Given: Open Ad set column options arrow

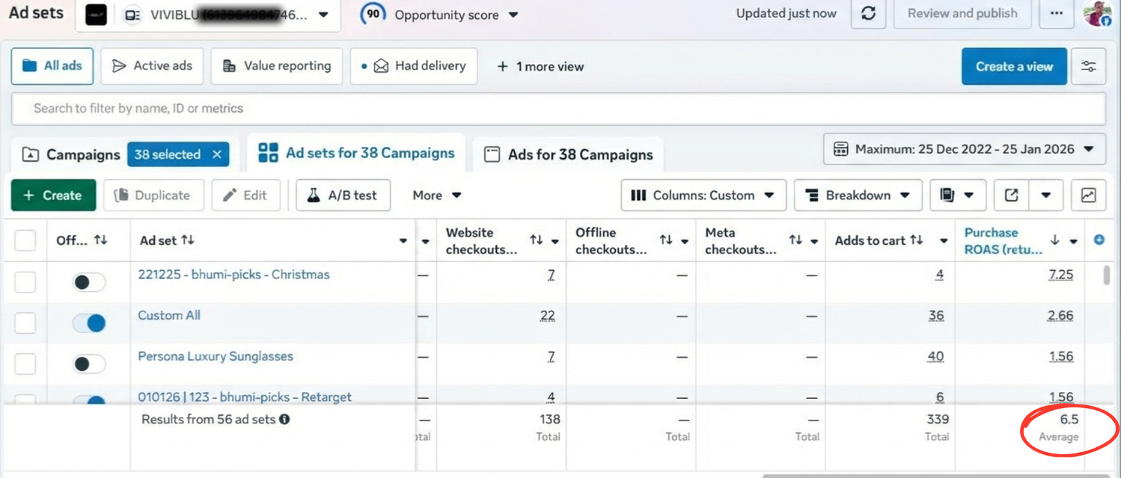Looking at the screenshot, I should pyautogui.click(x=403, y=241).
